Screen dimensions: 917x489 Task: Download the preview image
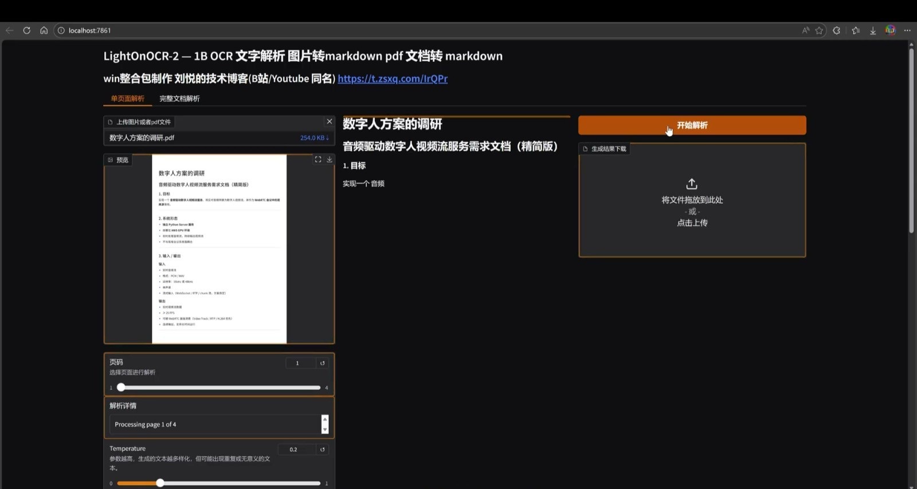[x=330, y=160]
